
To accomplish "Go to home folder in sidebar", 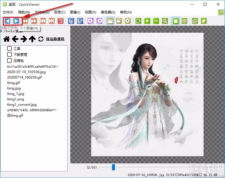I will tap(7, 39).
